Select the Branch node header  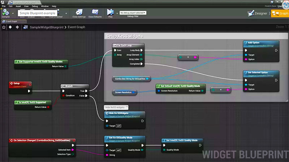pyautogui.click(x=75, y=86)
